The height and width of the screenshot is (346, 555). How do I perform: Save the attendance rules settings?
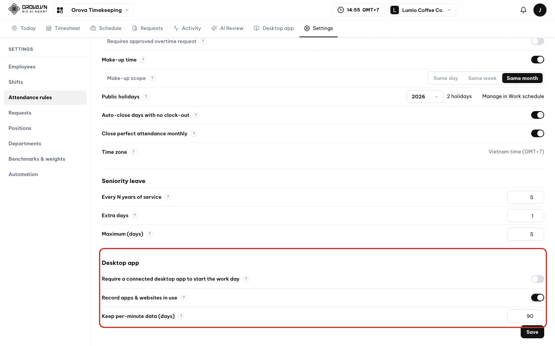532,332
